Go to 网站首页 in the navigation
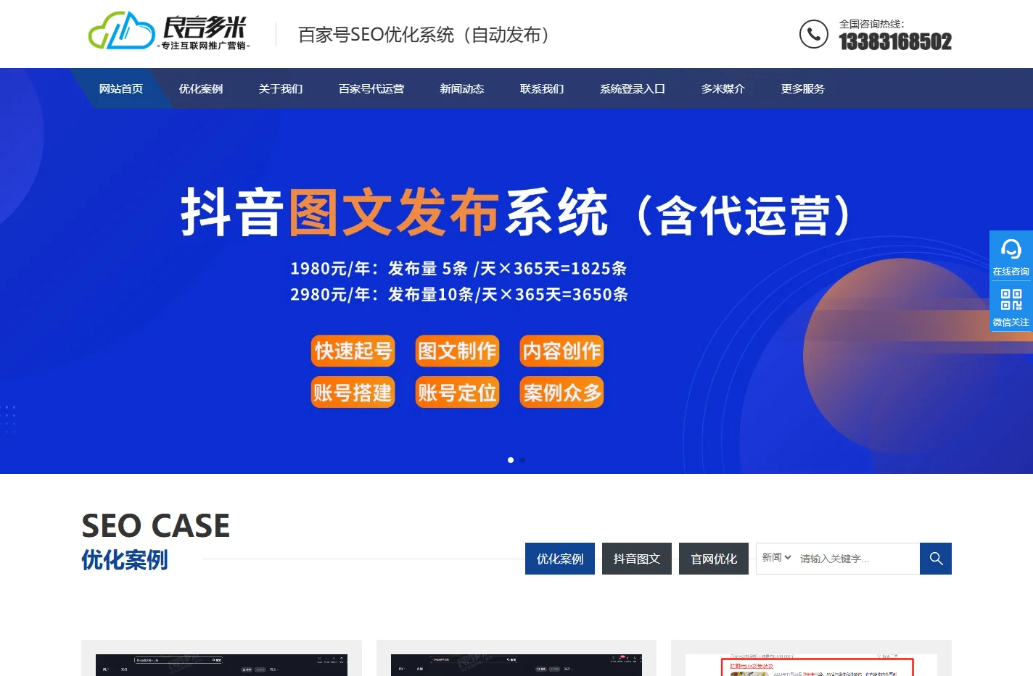Image resolution: width=1033 pixels, height=676 pixels. [x=121, y=88]
